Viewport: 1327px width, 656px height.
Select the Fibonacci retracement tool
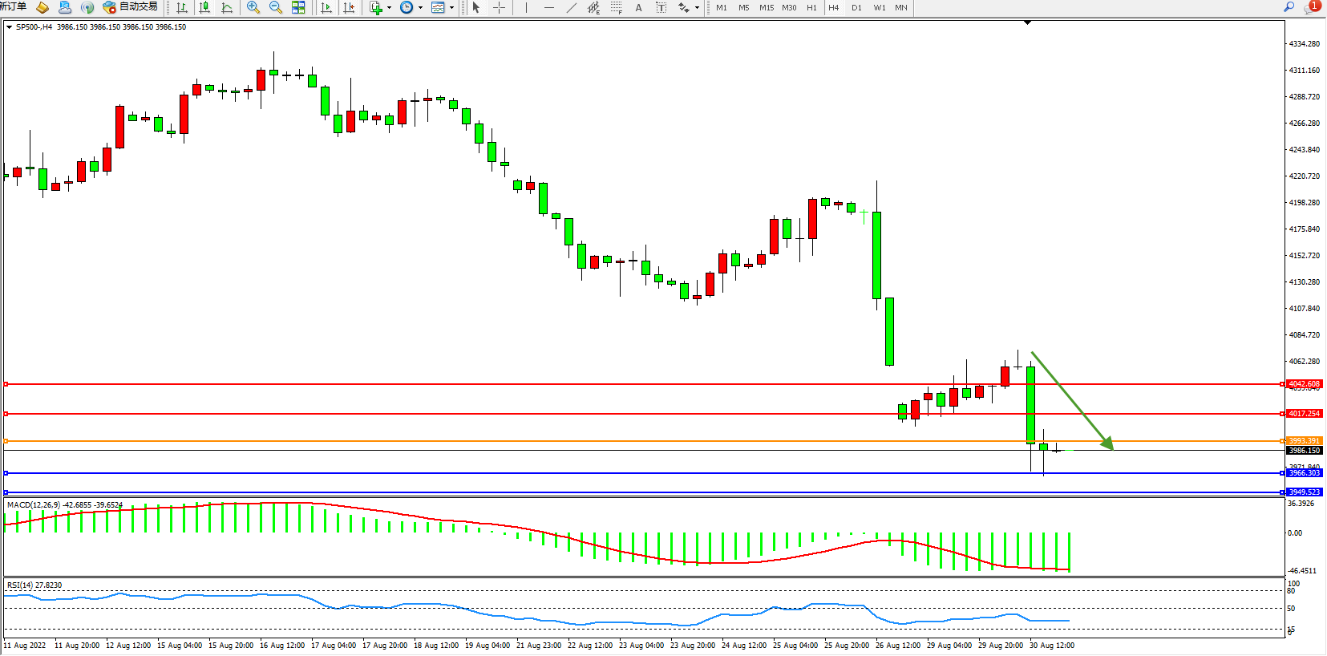616,7
